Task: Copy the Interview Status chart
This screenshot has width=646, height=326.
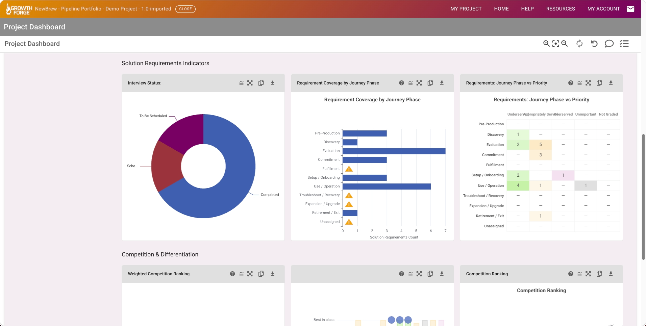Action: 261,83
